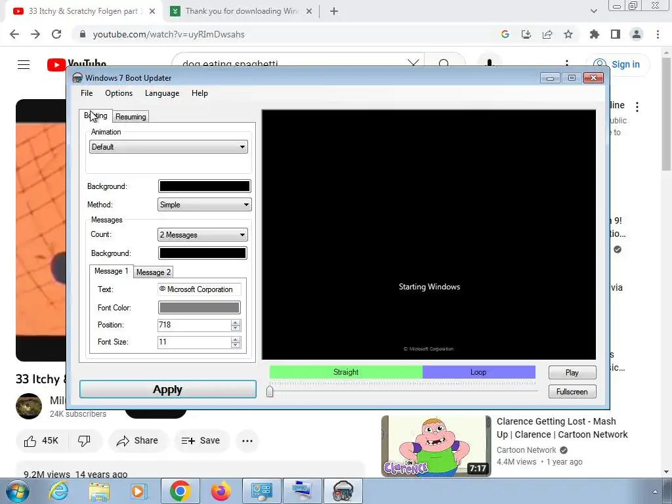Click the Google icon in the address bar

pos(505,34)
